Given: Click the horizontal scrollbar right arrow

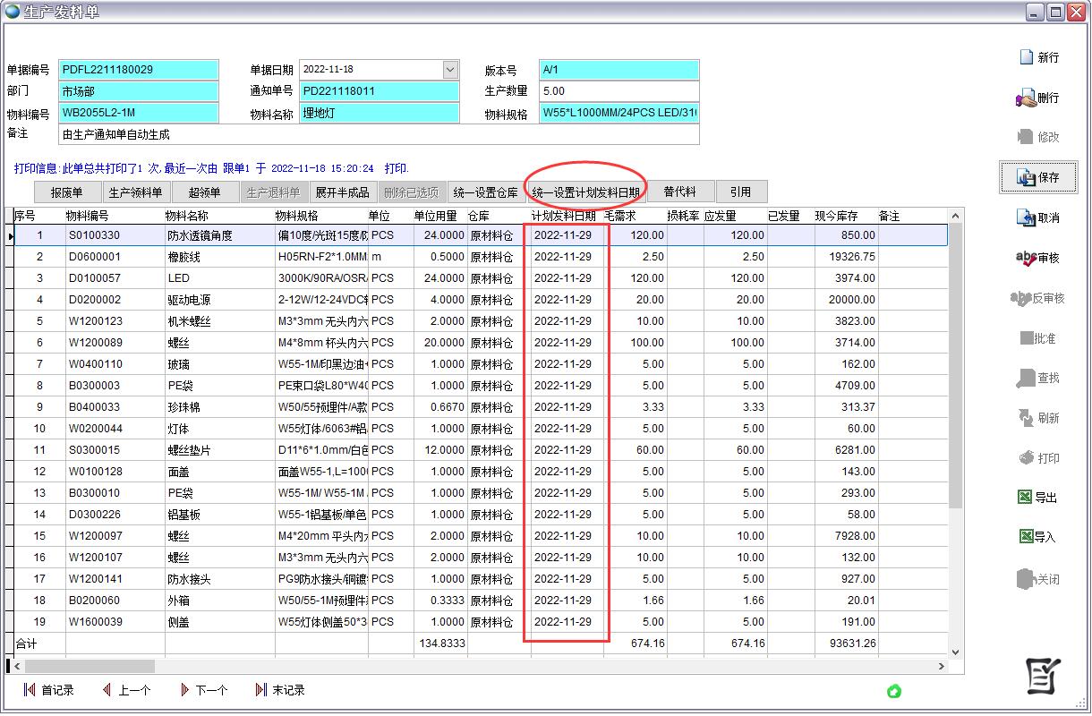Looking at the screenshot, I should coord(942,666).
